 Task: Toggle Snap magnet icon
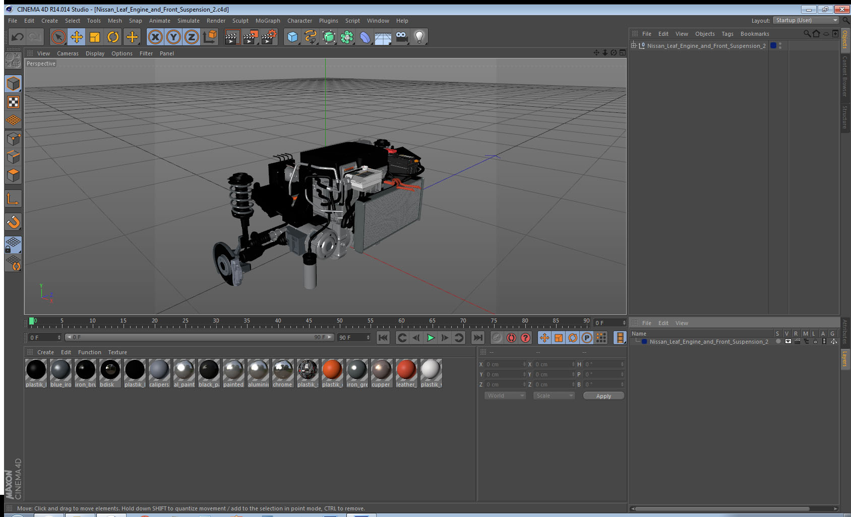pyautogui.click(x=13, y=222)
